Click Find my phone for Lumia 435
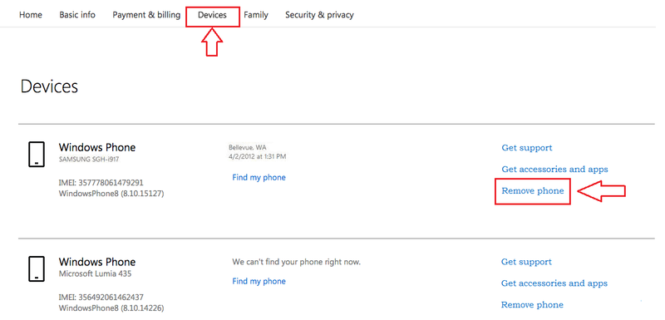This screenshot has width=665, height=320. (259, 281)
